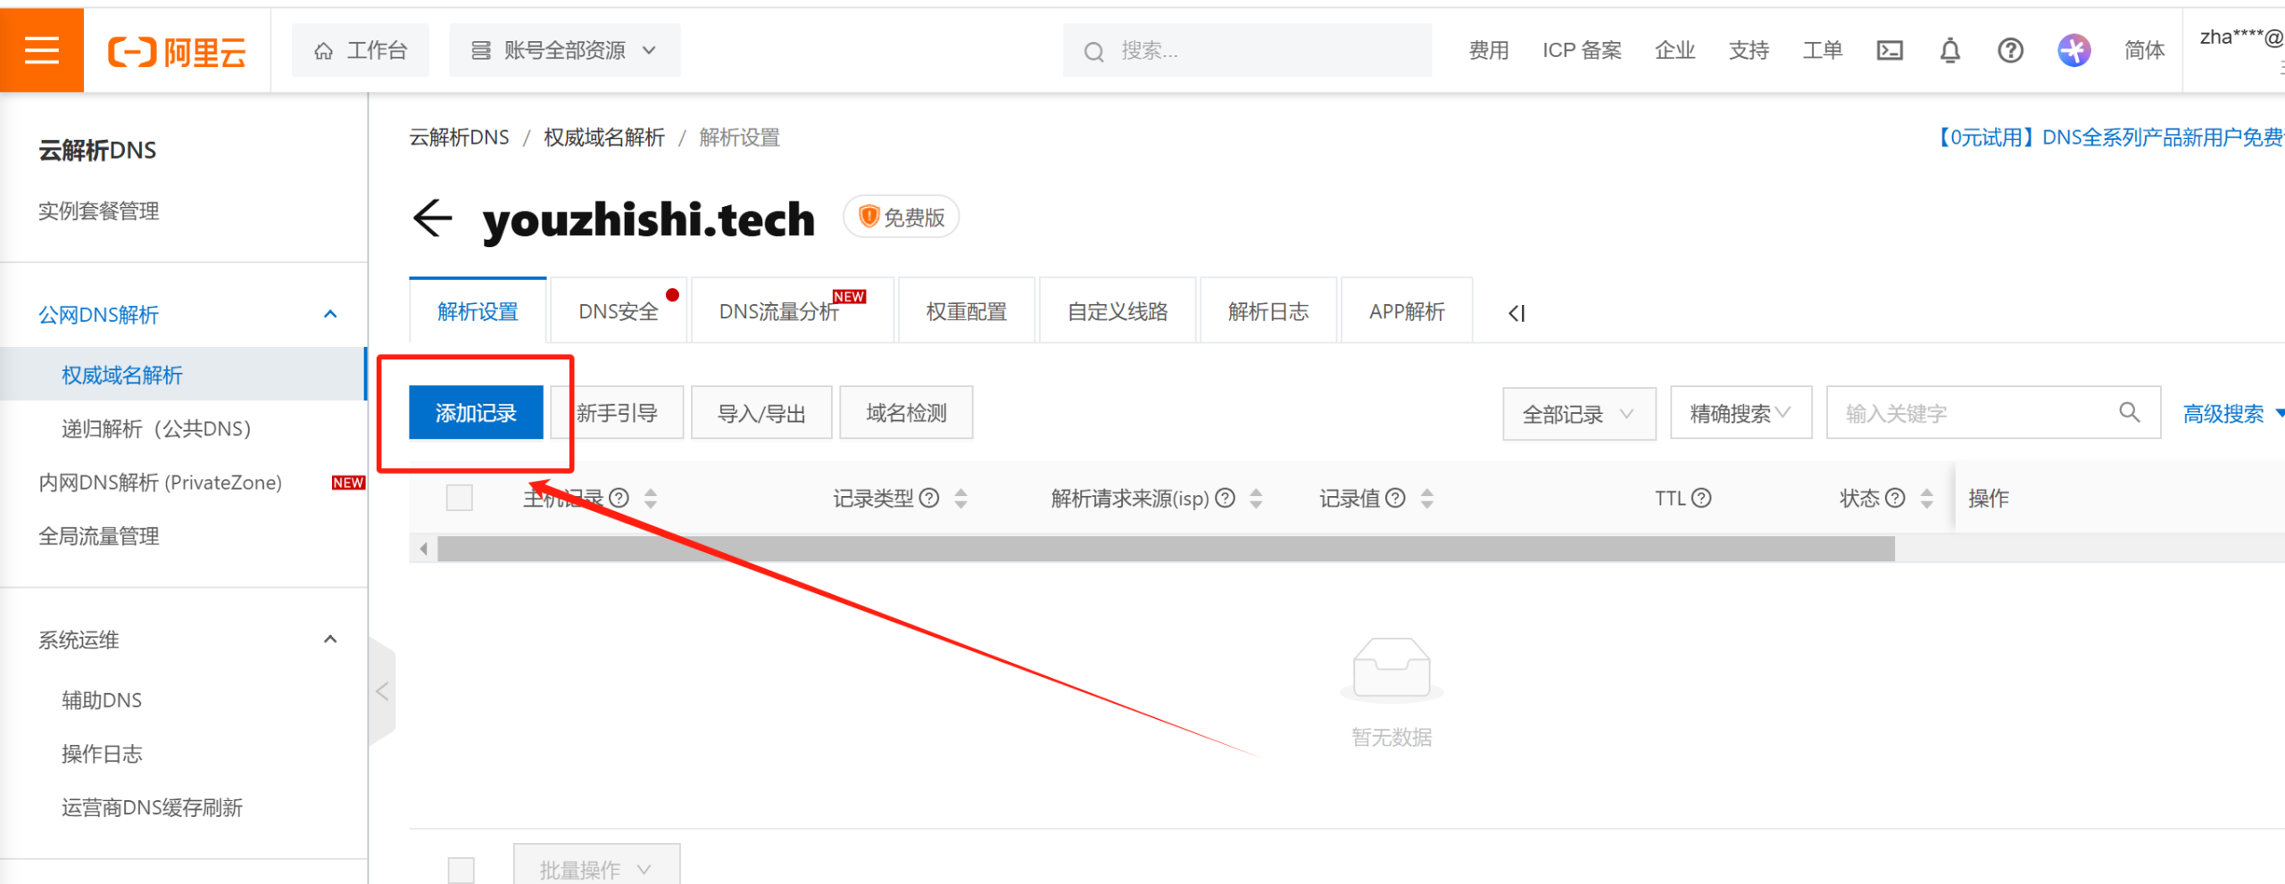Click the 导入/导出 button

(761, 413)
